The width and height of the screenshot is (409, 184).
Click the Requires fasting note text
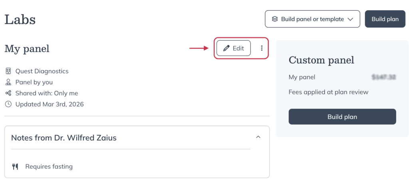click(49, 166)
